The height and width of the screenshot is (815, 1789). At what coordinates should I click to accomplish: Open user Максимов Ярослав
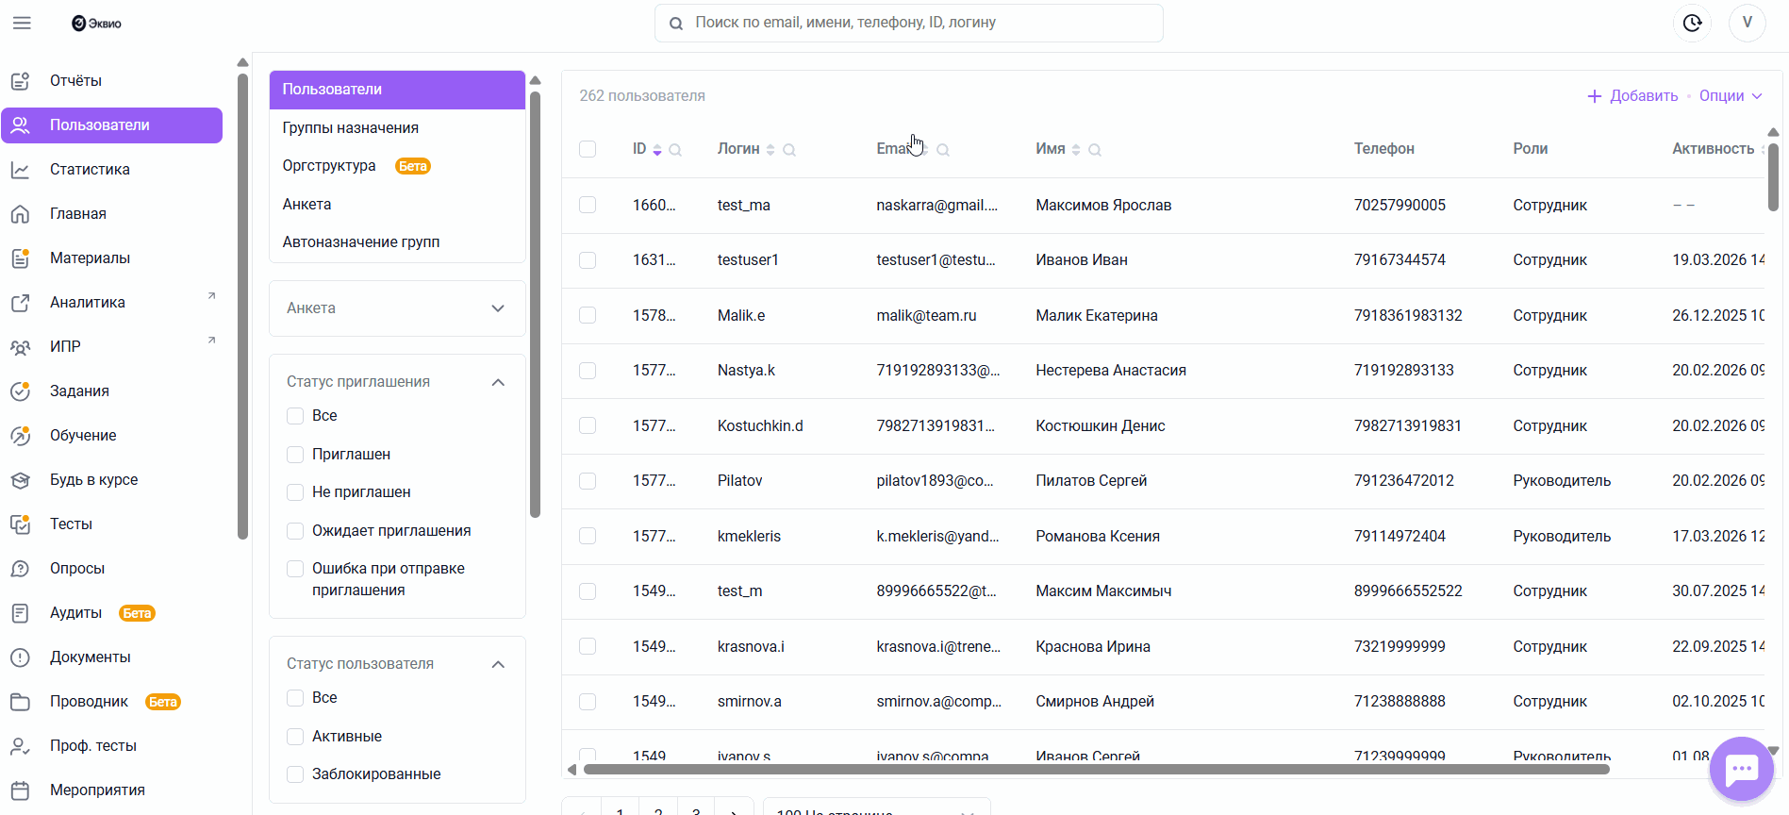click(1103, 206)
